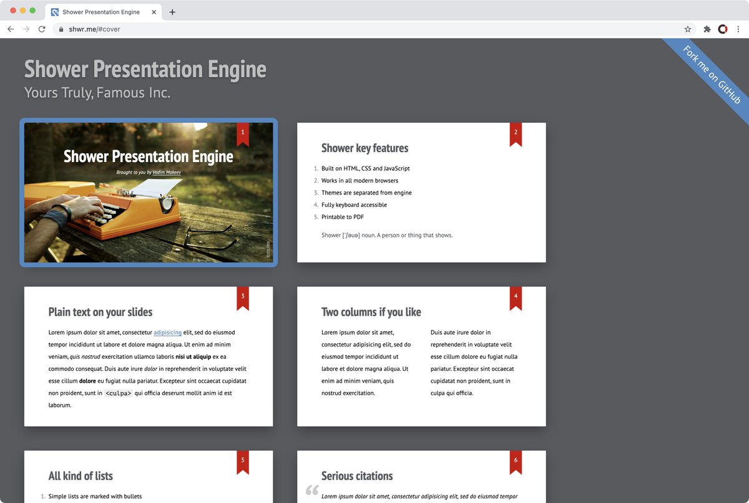Viewport: 749px width, 503px height.
Task: Click the browser forward arrow
Action: click(26, 29)
